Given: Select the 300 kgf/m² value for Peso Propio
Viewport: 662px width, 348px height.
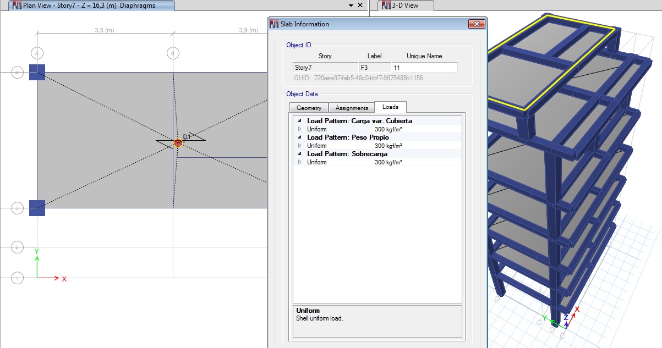Looking at the screenshot, I should (388, 146).
